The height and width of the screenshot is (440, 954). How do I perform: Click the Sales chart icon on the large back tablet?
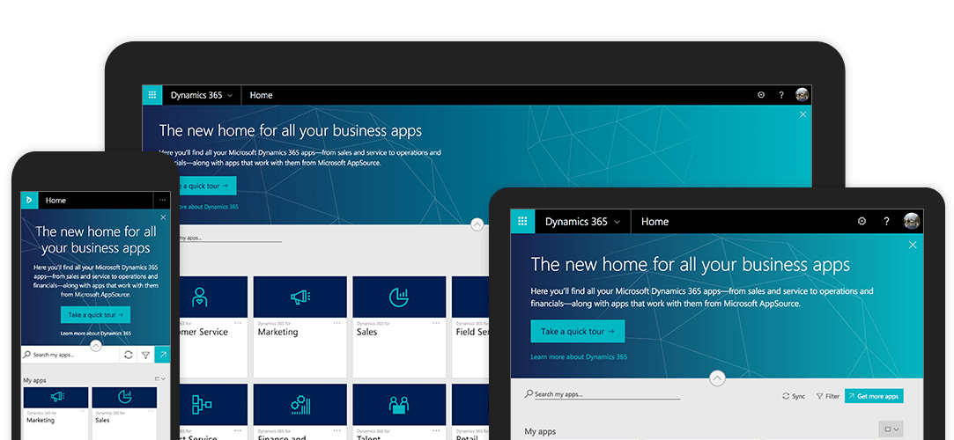click(x=399, y=297)
